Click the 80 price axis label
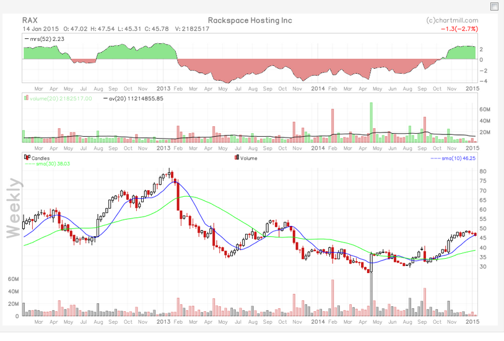 pyautogui.click(x=483, y=171)
